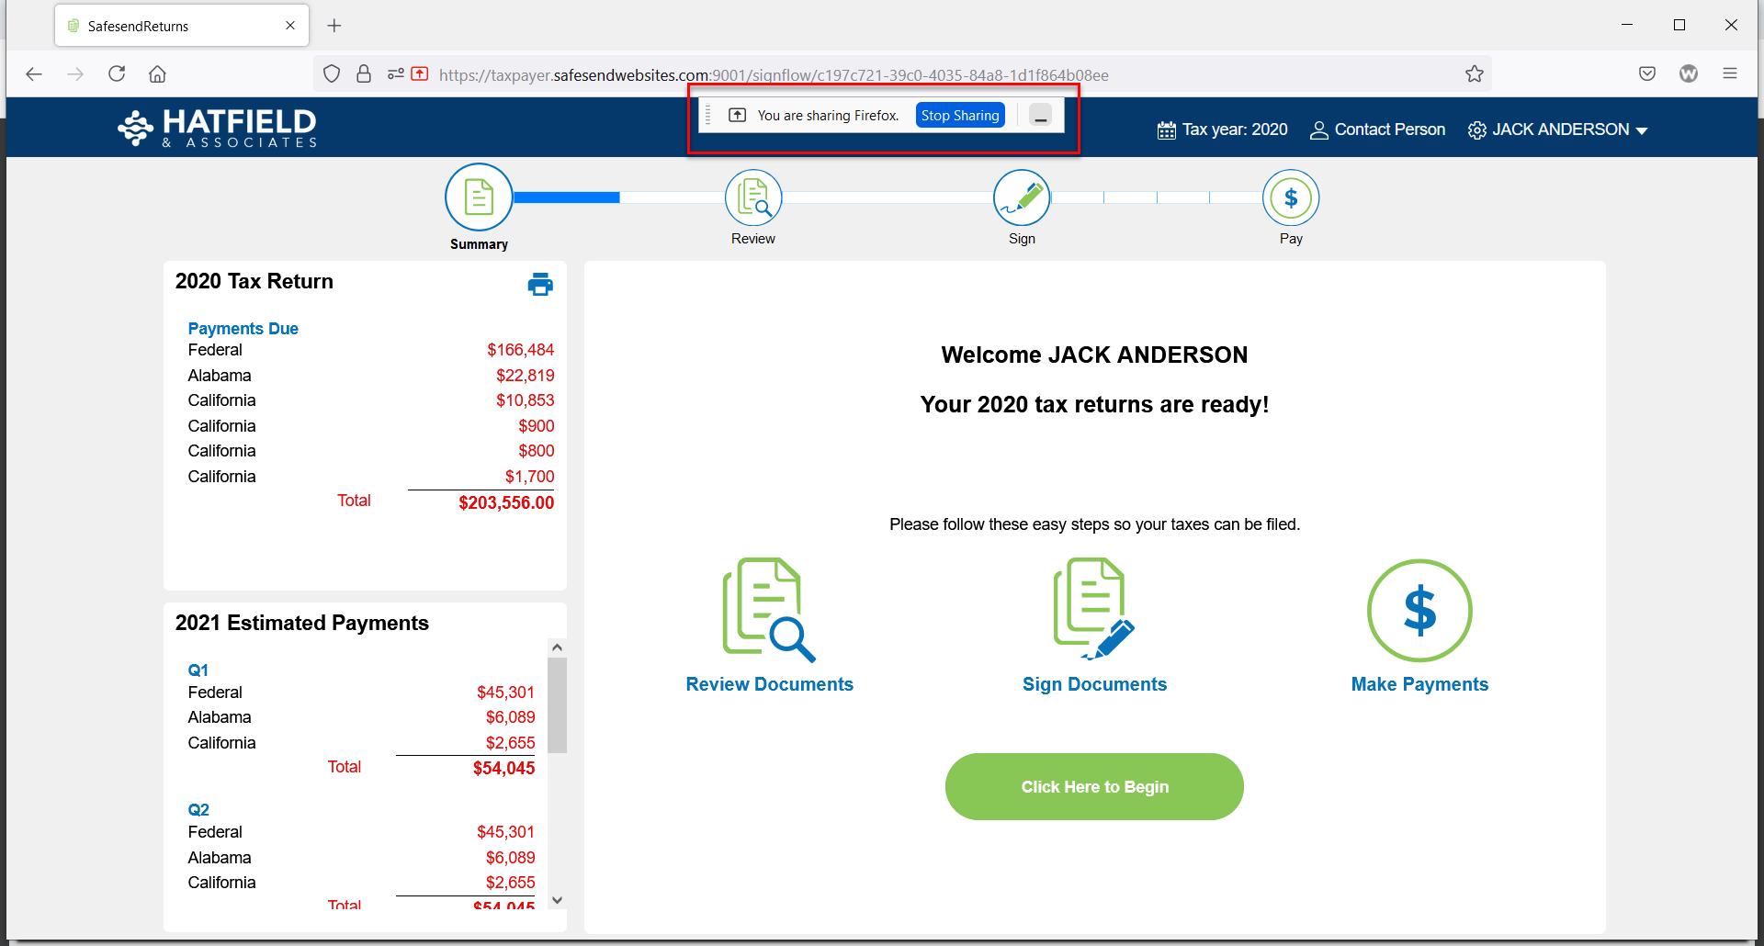Open a new browser tab
This screenshot has width=1764, height=946.
point(334,26)
